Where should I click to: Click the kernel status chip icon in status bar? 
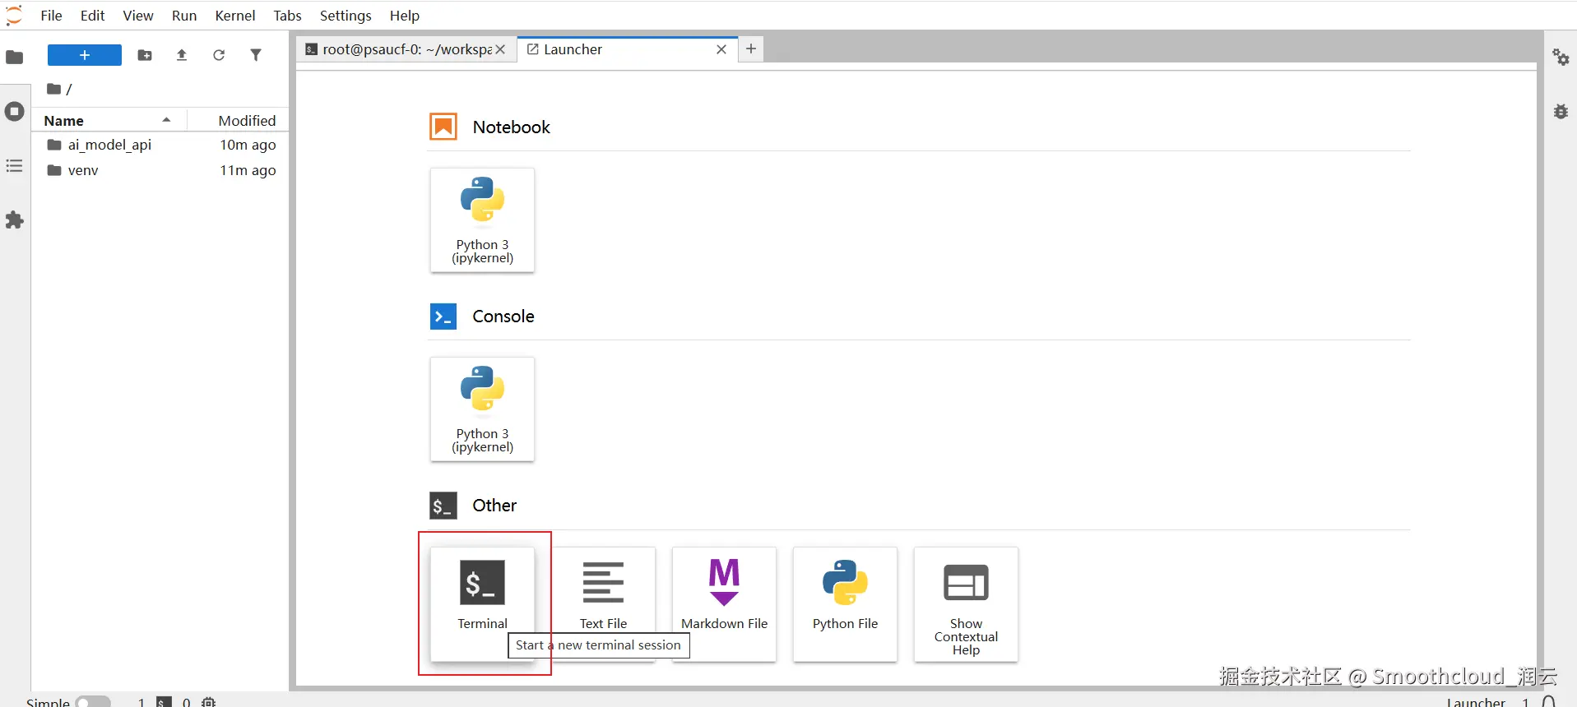point(209,702)
